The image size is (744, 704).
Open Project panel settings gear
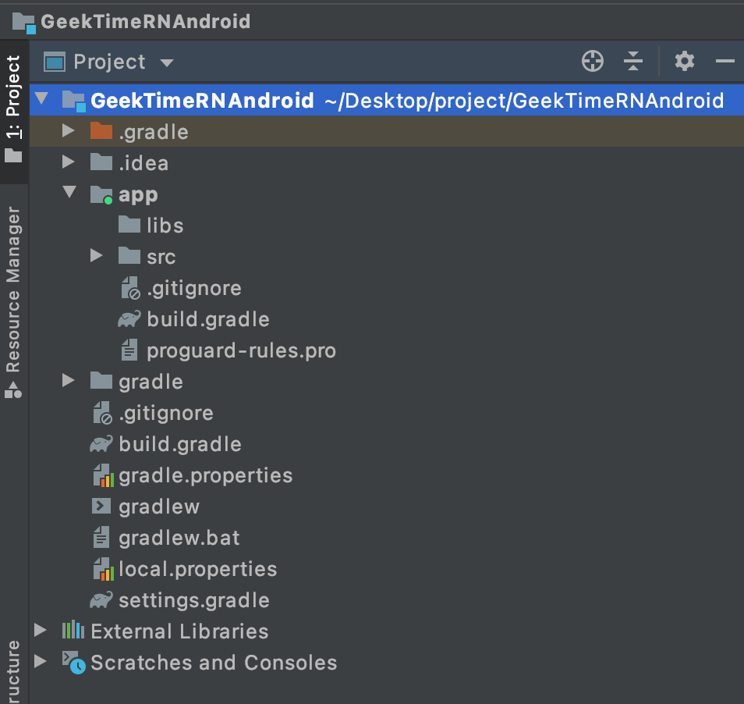tap(684, 61)
